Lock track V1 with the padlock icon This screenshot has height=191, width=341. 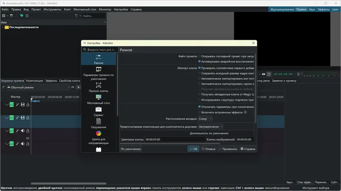28,118
